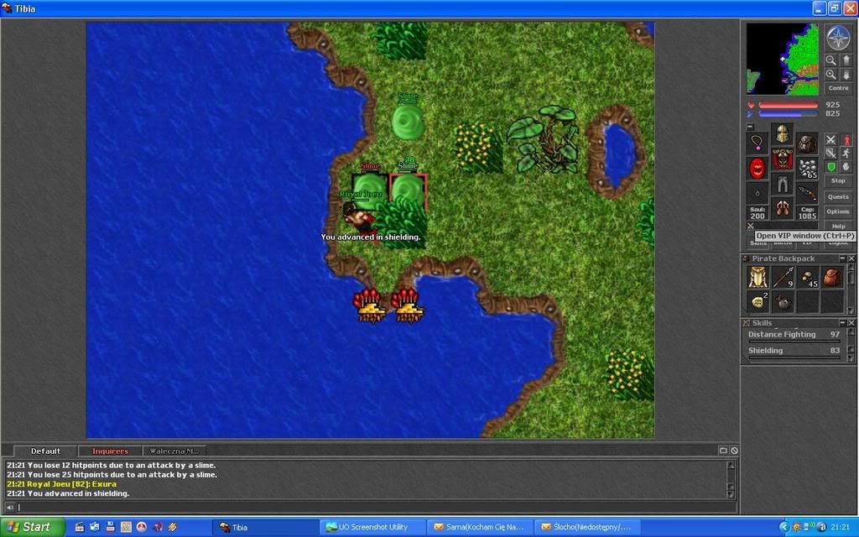Open the Quests log

pyautogui.click(x=838, y=196)
